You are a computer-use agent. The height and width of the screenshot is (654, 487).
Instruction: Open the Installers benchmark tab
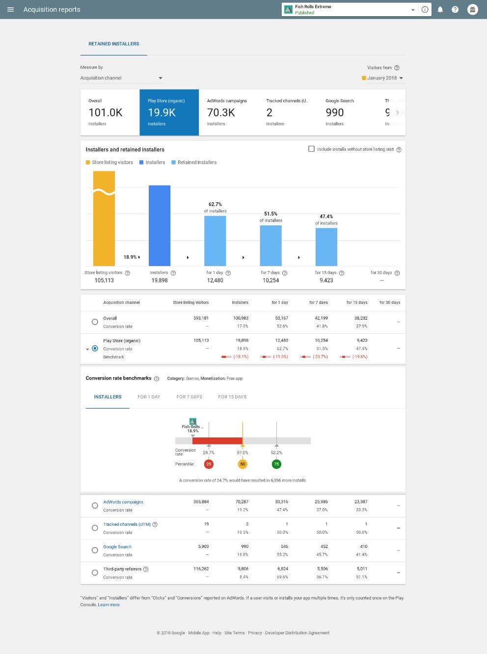[108, 397]
